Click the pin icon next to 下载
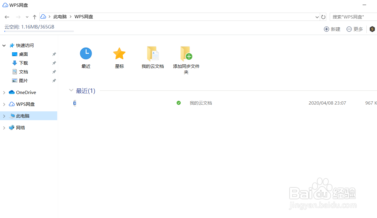Viewport: 377px width, 218px height. [x=54, y=63]
